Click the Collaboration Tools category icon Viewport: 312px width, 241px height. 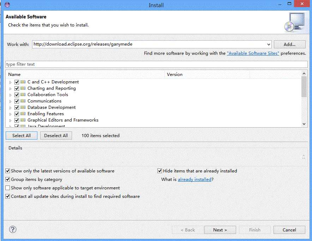(x=23, y=95)
